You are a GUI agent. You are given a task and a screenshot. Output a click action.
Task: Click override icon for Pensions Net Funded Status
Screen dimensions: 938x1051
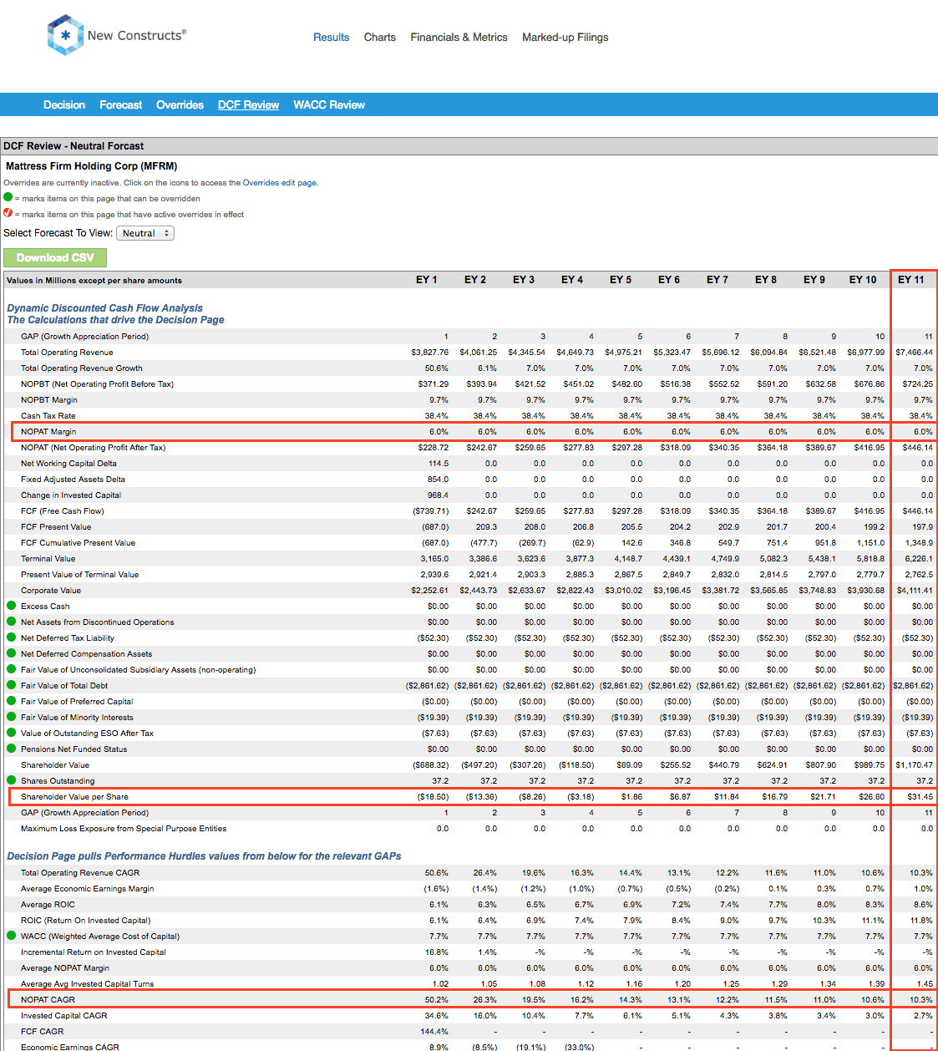[x=12, y=749]
